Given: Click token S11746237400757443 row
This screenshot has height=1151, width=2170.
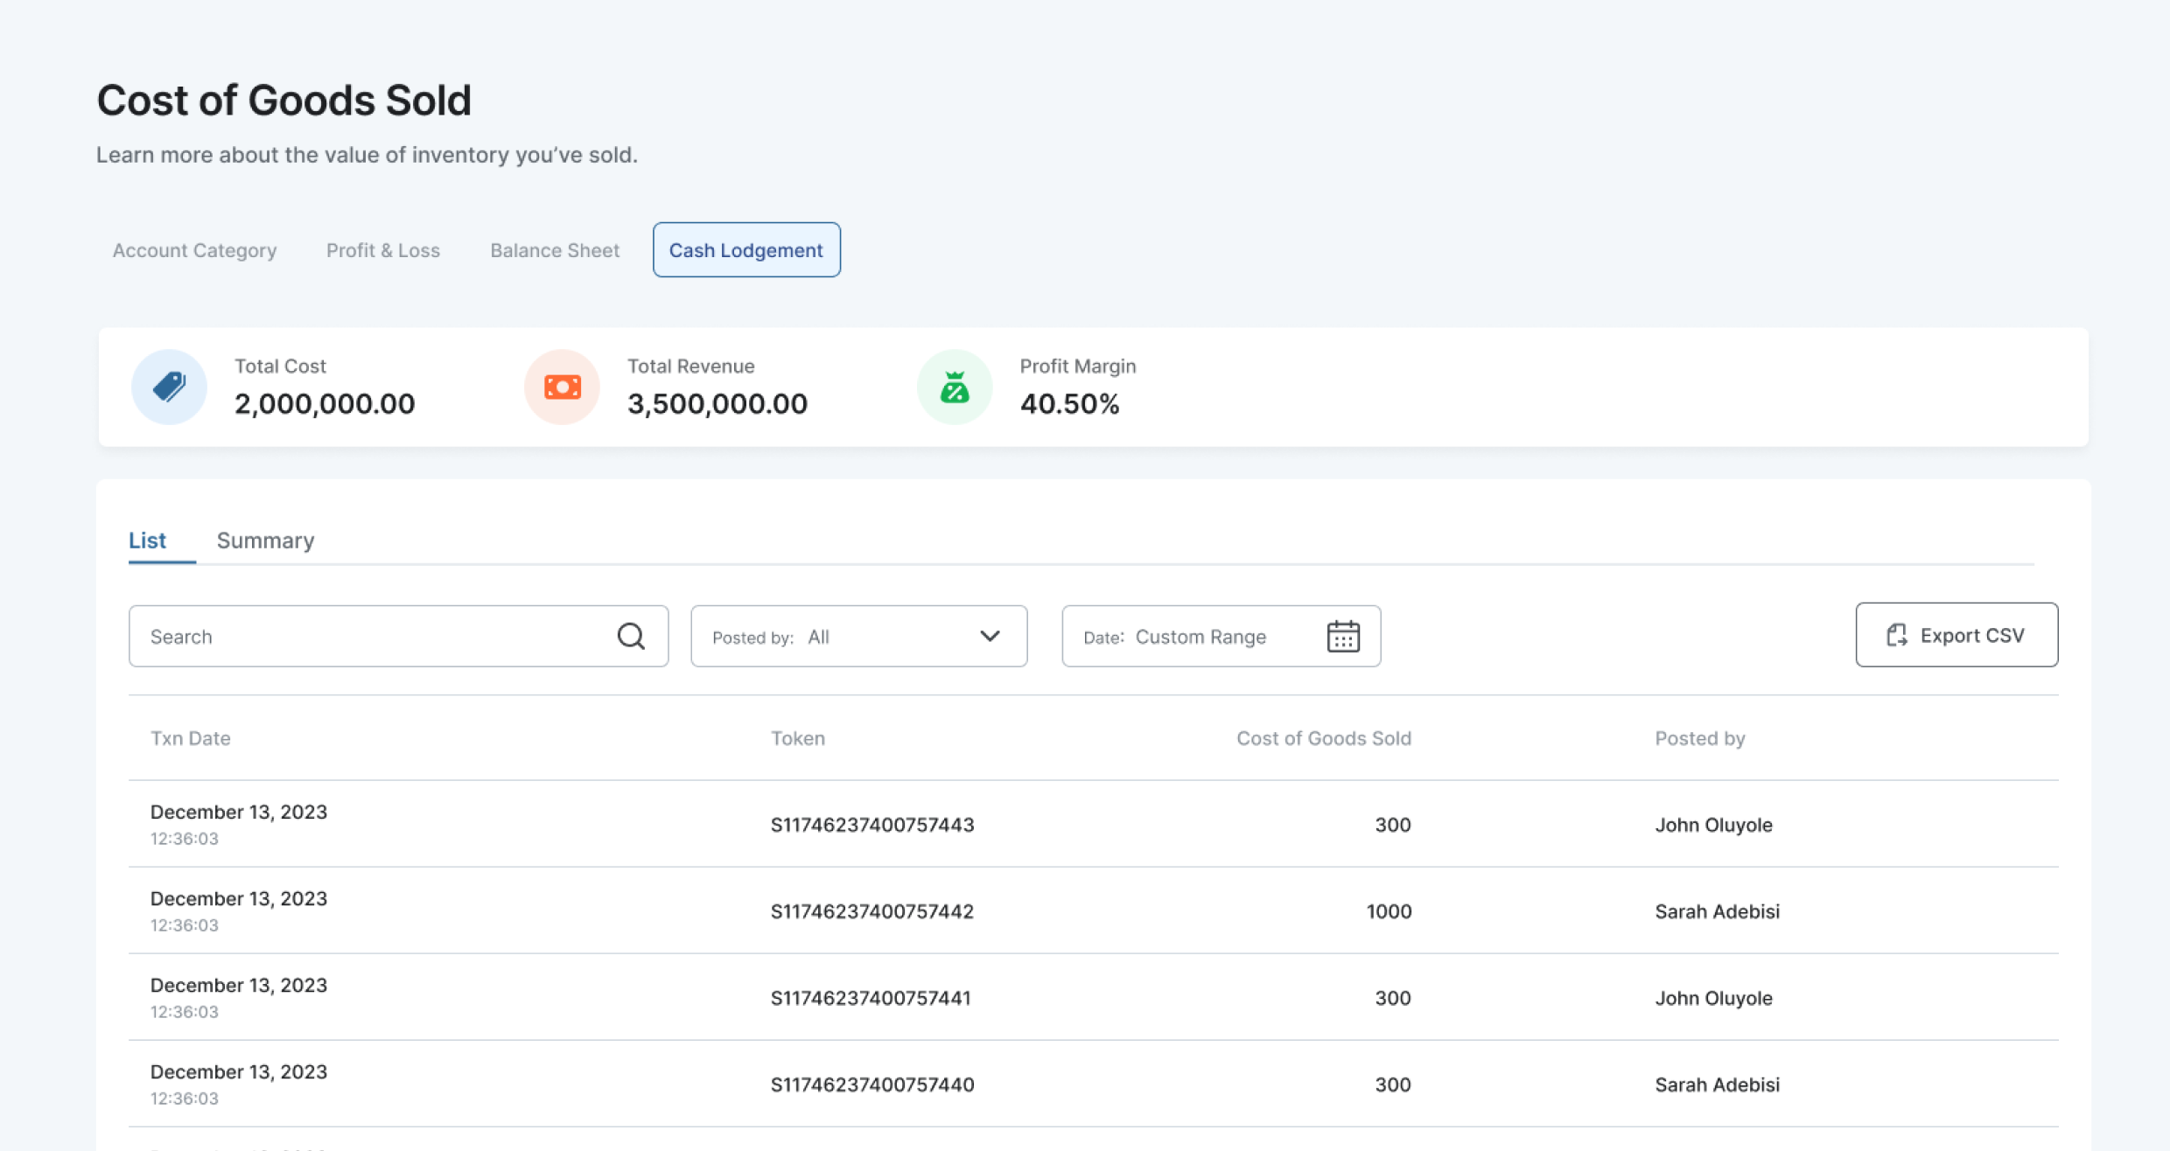Looking at the screenshot, I should click(x=871, y=824).
